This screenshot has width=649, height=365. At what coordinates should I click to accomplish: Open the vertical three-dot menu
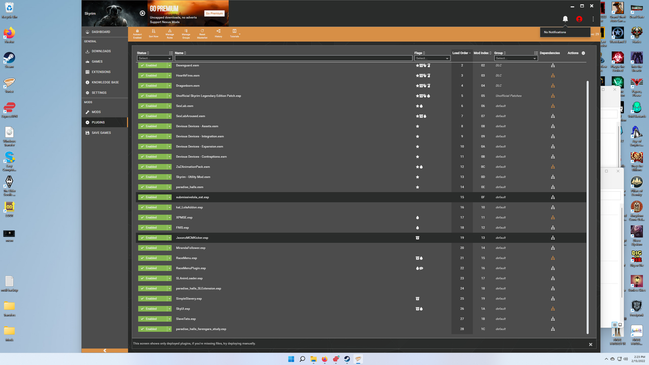click(x=593, y=19)
